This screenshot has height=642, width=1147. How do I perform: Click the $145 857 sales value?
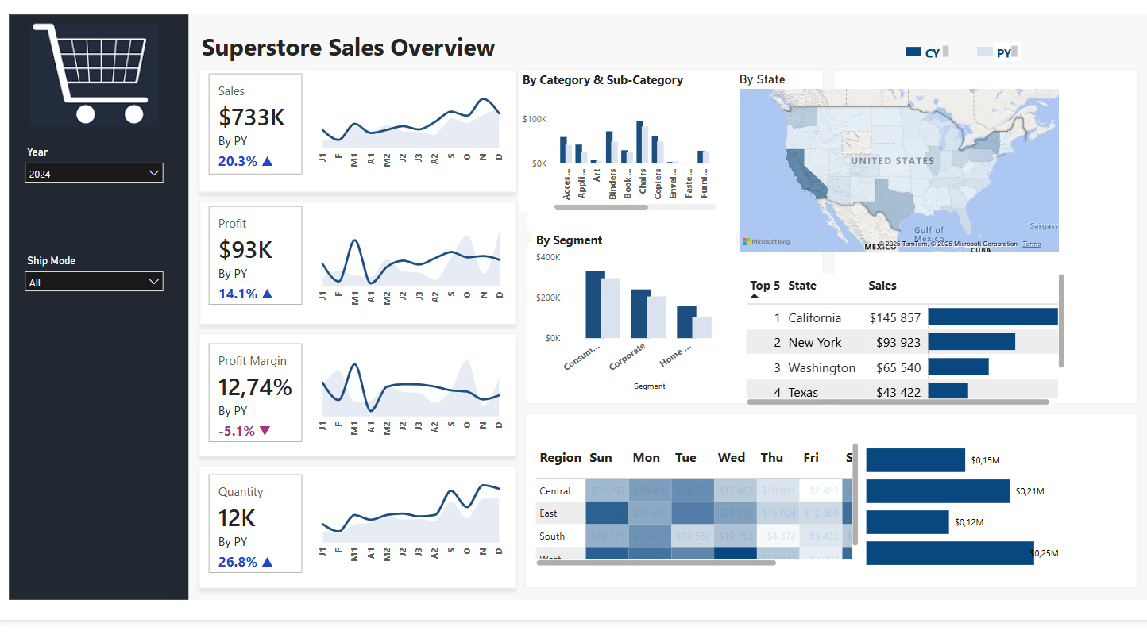tap(895, 317)
